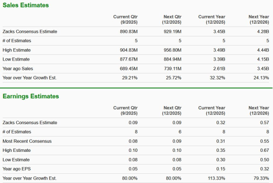Select the 4.28B next year sales consensus
Viewport: 273px width, 183px height.
[x=263, y=32]
